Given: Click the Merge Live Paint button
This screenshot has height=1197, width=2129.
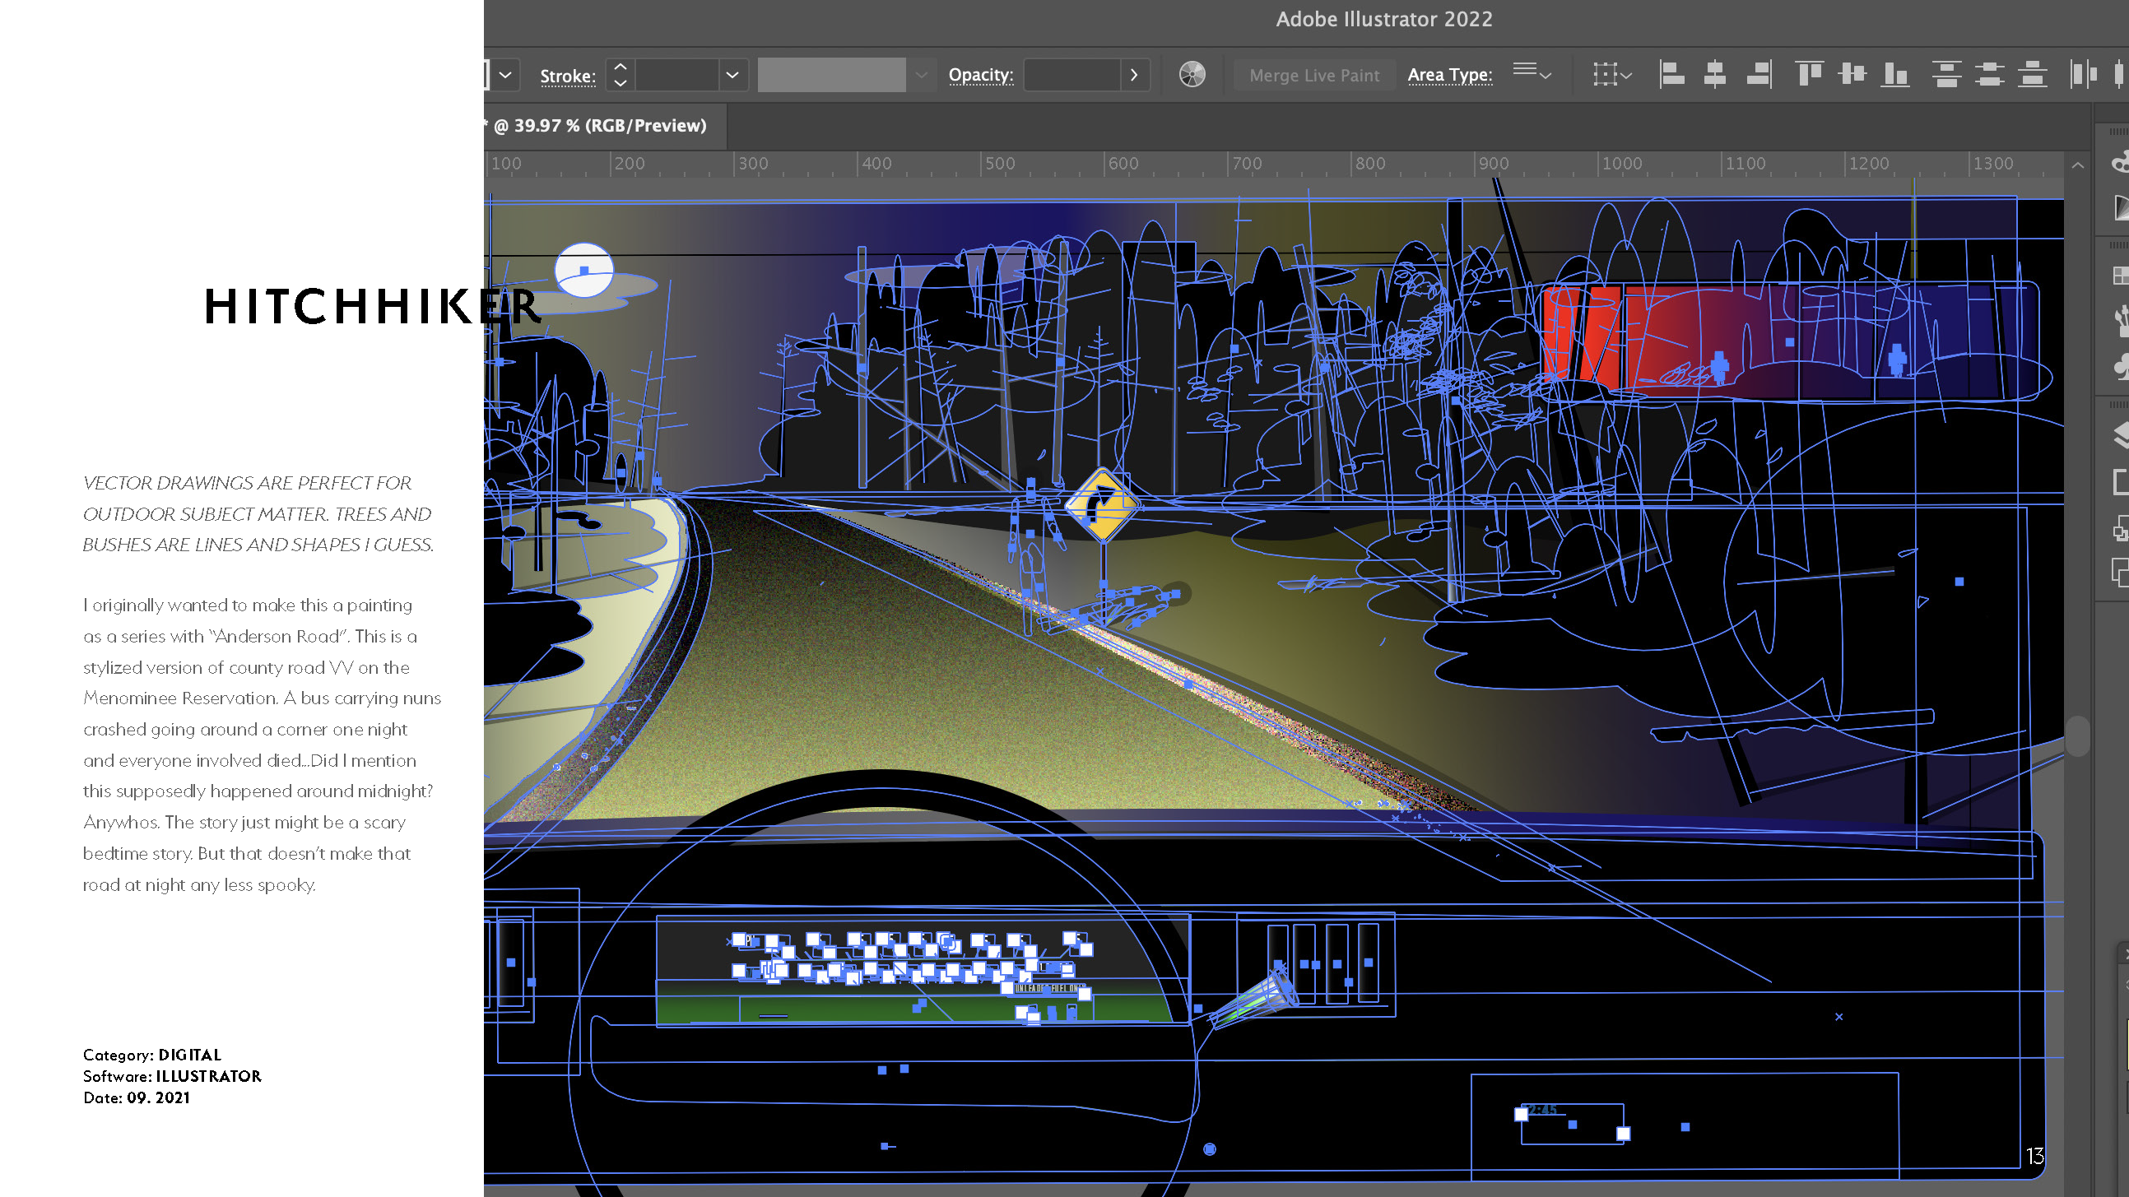Looking at the screenshot, I should point(1314,75).
